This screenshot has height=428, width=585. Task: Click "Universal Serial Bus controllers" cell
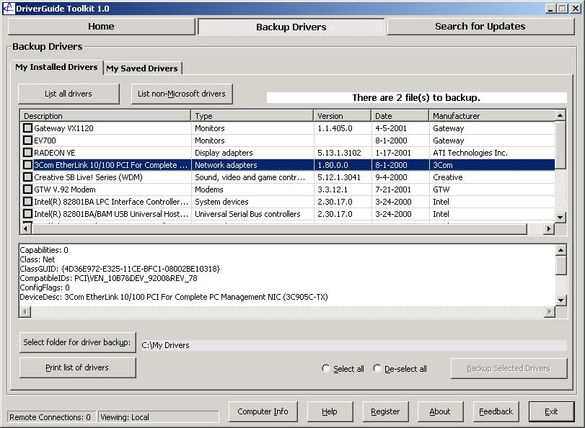(252, 214)
